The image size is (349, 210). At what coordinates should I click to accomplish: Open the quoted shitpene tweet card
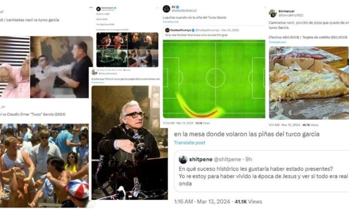(x=262, y=171)
